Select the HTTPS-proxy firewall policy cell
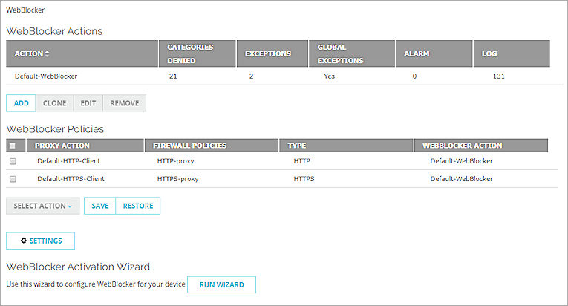 click(x=178, y=179)
